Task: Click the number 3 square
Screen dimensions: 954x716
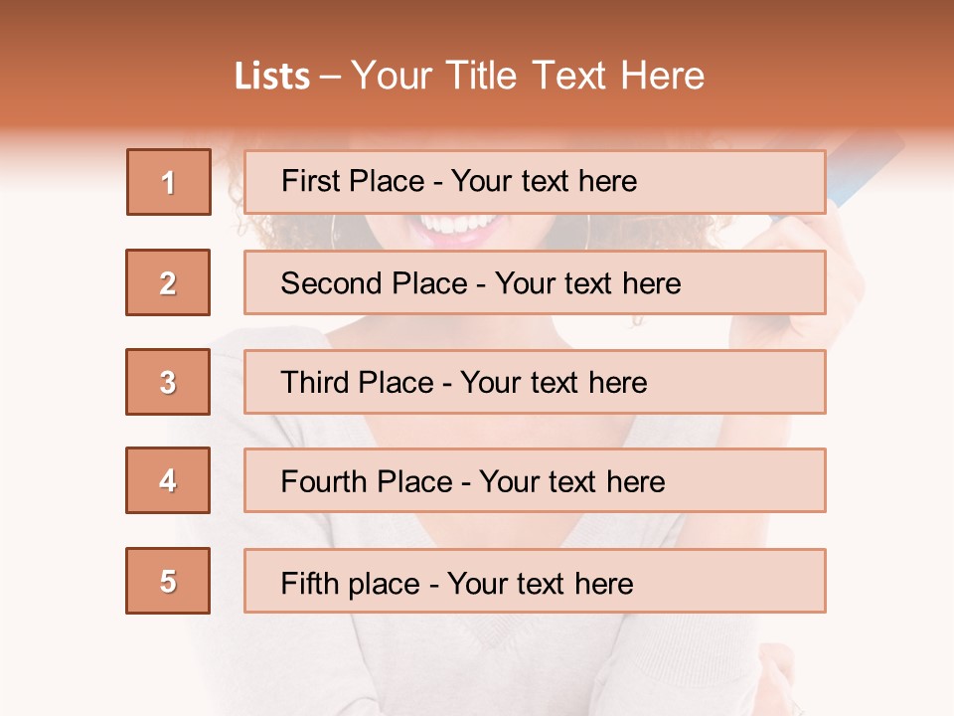Action: coord(168,382)
